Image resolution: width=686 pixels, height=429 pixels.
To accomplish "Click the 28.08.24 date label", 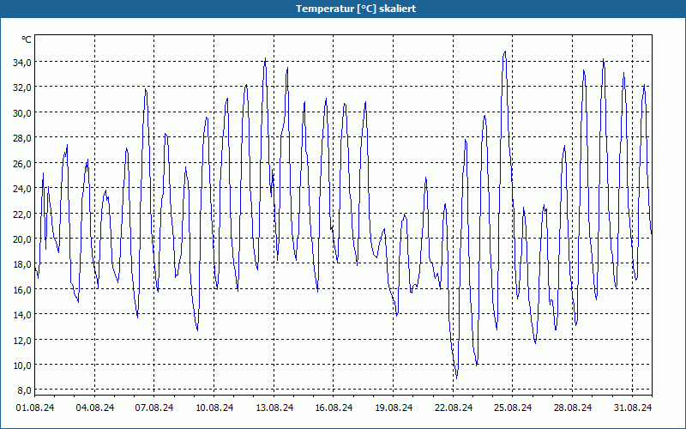I will pos(573,408).
